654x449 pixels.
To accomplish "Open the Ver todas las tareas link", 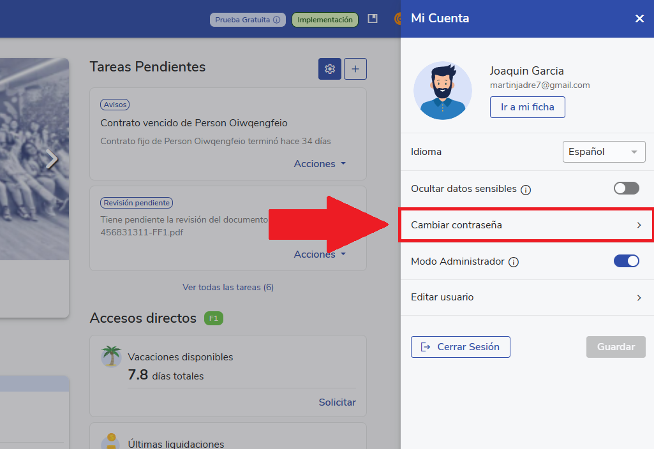I will [228, 287].
